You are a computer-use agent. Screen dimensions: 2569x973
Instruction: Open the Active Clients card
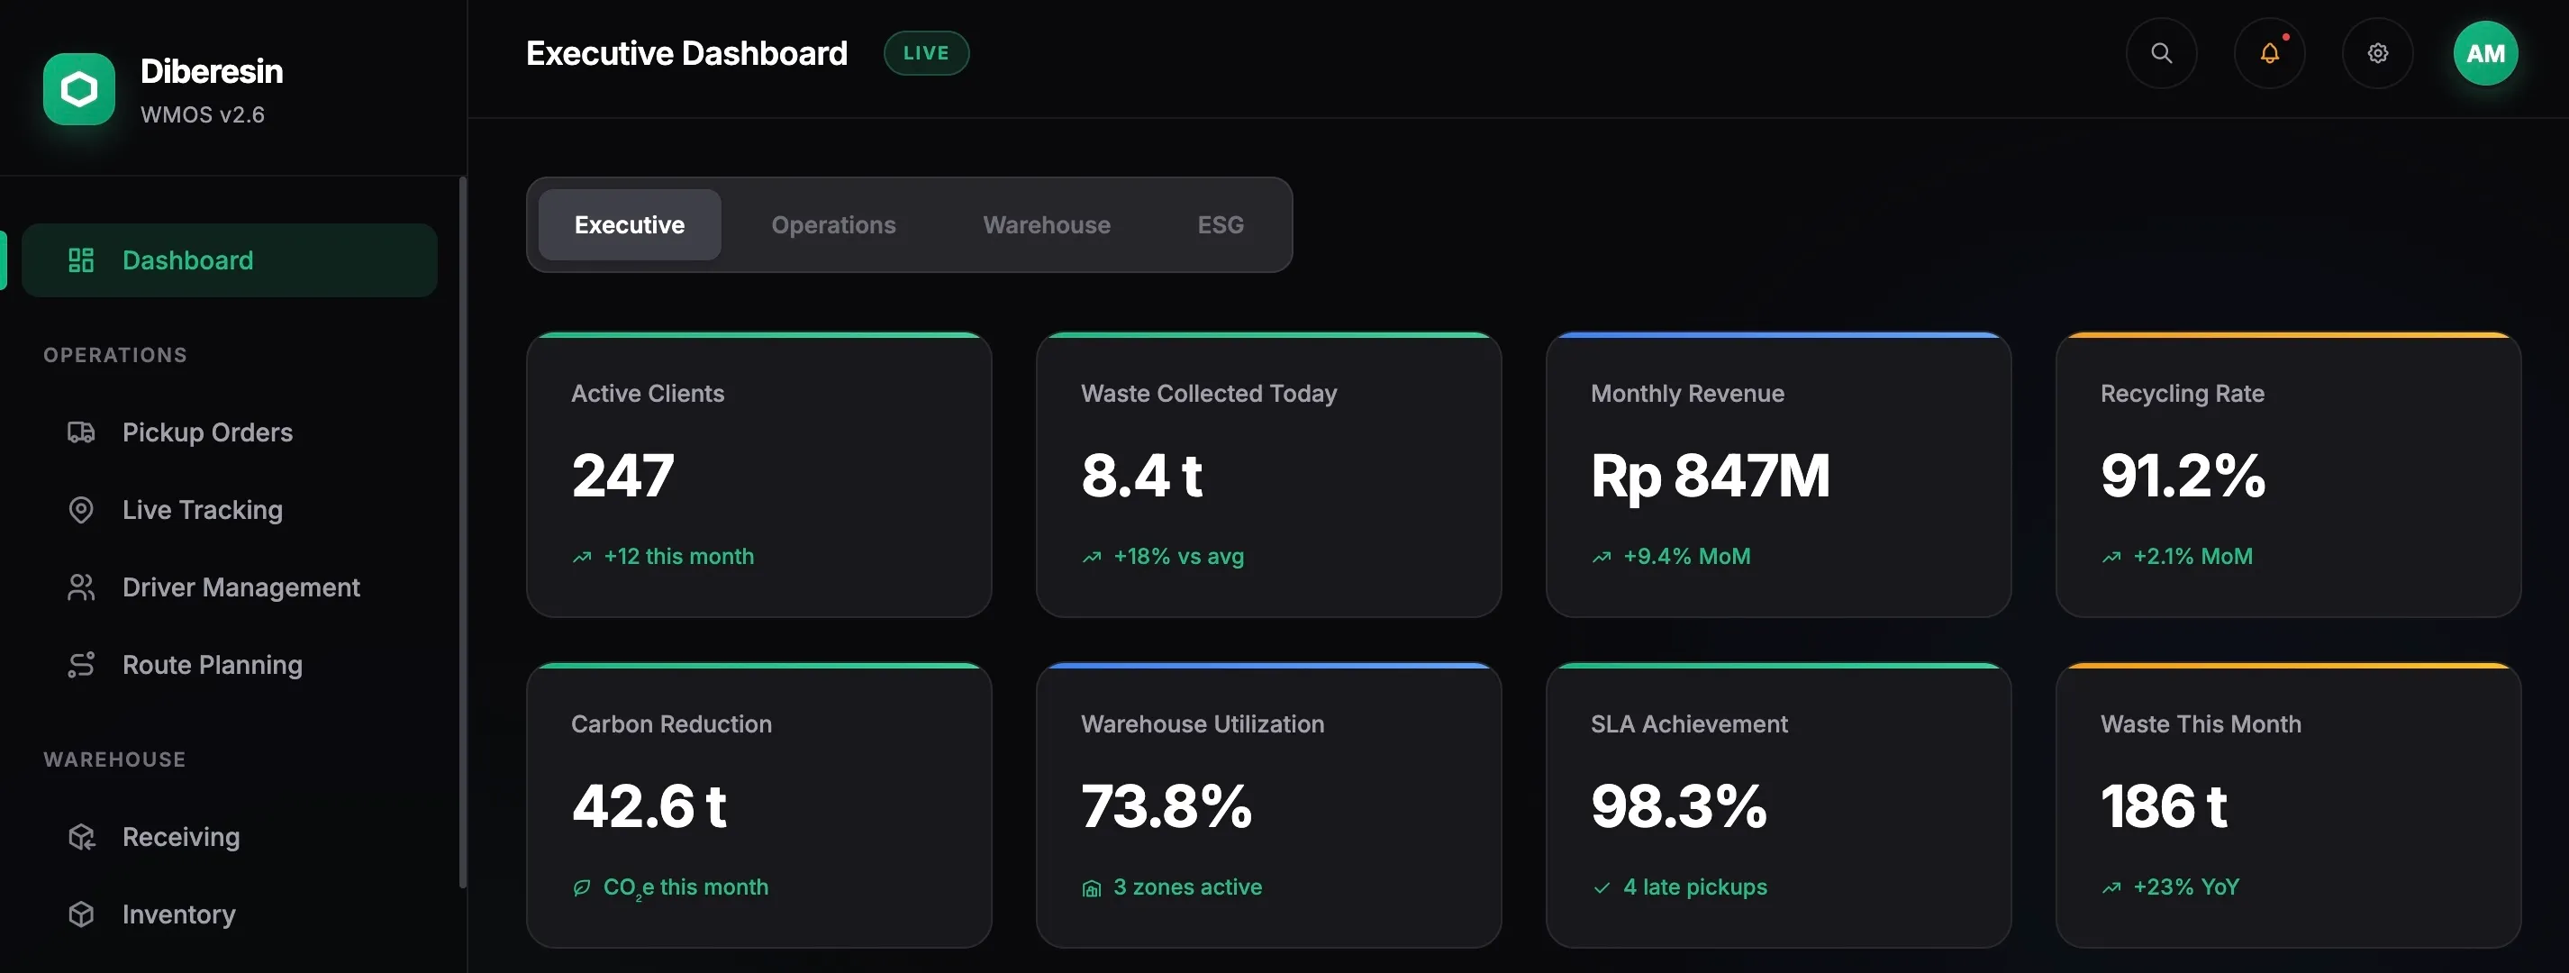tap(759, 474)
